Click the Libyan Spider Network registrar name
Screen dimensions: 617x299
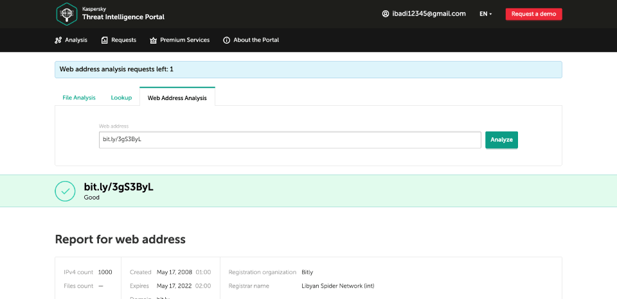(337, 286)
